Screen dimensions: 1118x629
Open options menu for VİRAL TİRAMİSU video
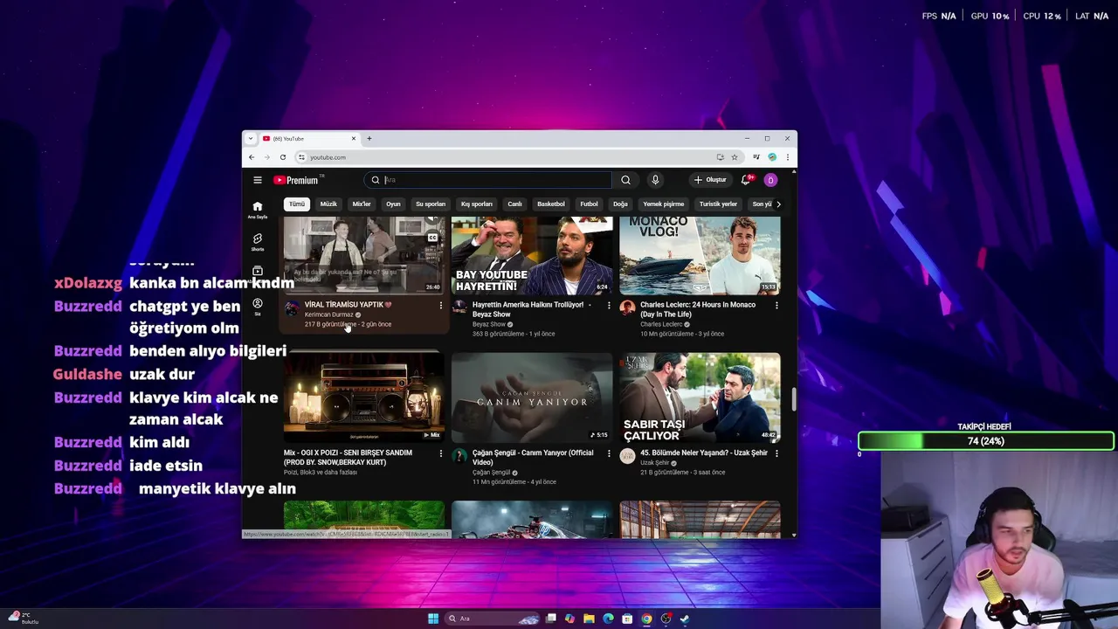pyautogui.click(x=441, y=305)
